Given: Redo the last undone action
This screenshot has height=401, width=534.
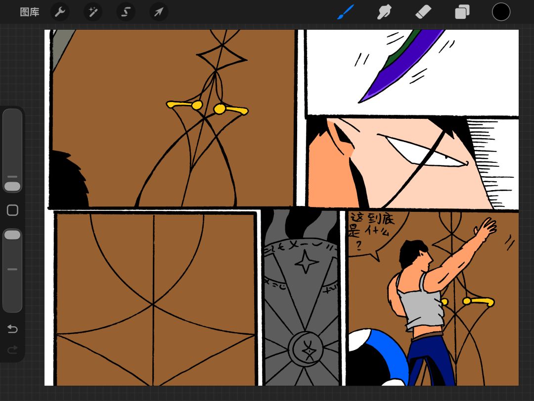Looking at the screenshot, I should click(x=12, y=350).
